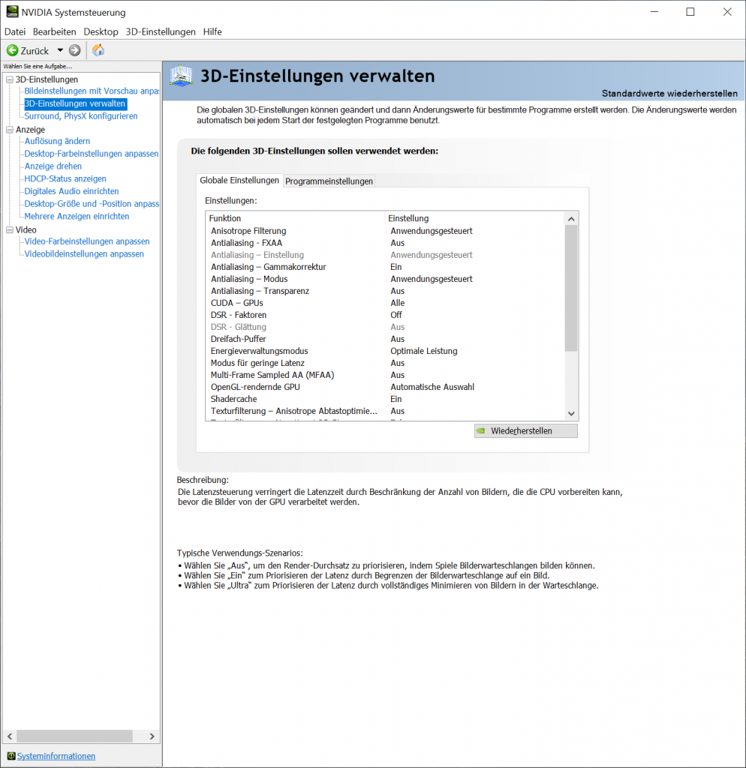
Task: Click the Alle value for CUDA – GPUs
Action: 398,303
